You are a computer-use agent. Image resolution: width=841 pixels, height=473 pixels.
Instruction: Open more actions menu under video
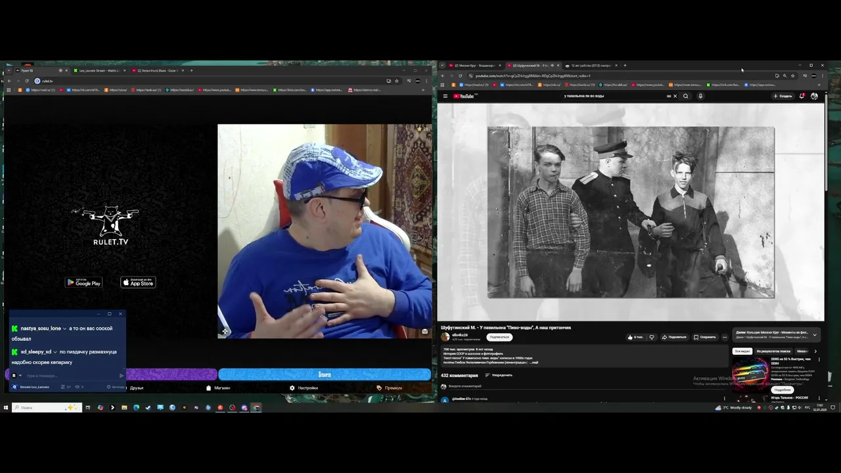pos(725,337)
